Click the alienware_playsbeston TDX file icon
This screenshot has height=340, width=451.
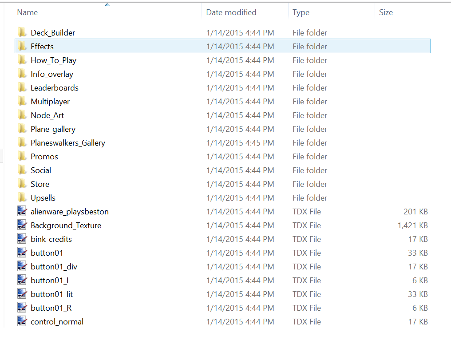pos(22,211)
